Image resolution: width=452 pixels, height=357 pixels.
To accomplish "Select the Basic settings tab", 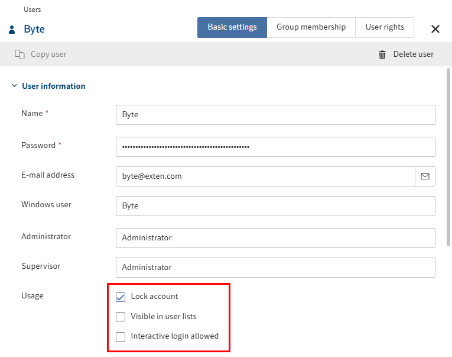I will [232, 27].
